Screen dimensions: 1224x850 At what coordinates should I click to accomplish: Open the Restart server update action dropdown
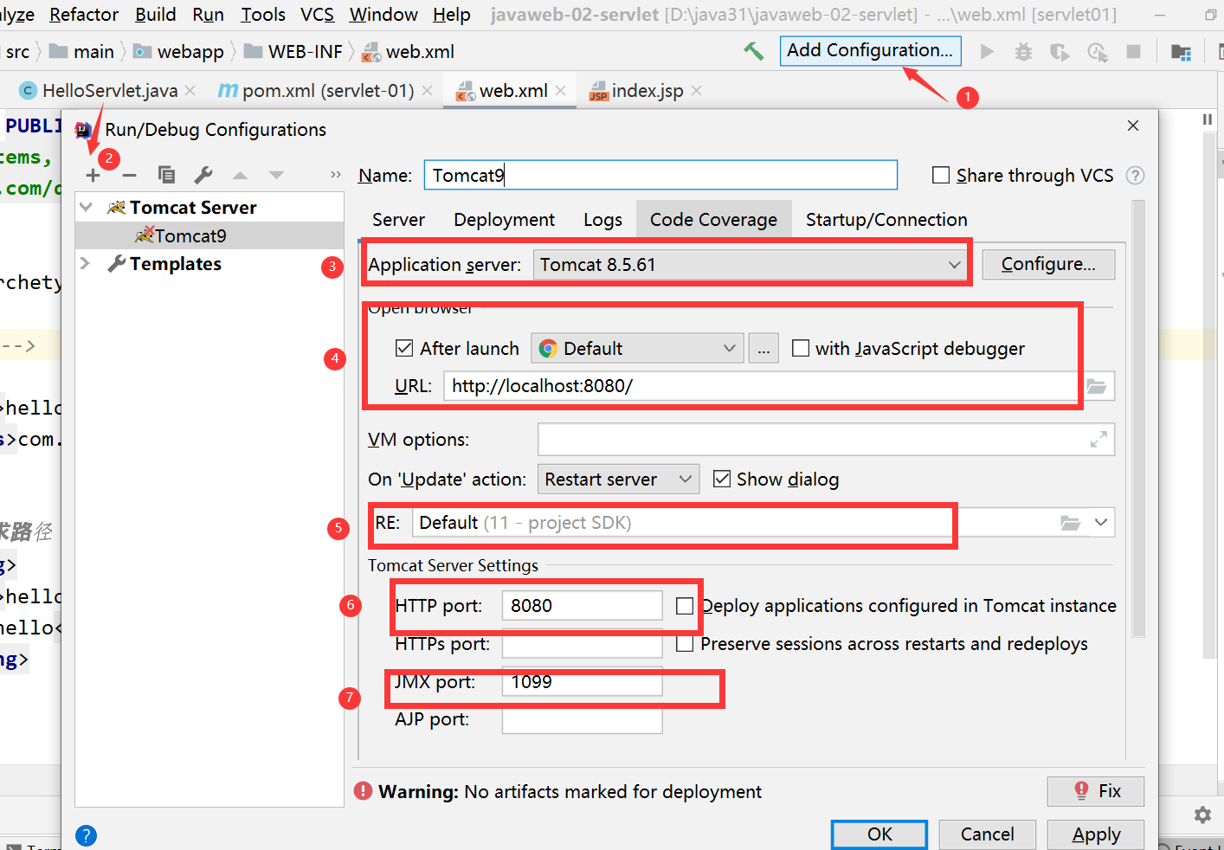(x=618, y=480)
